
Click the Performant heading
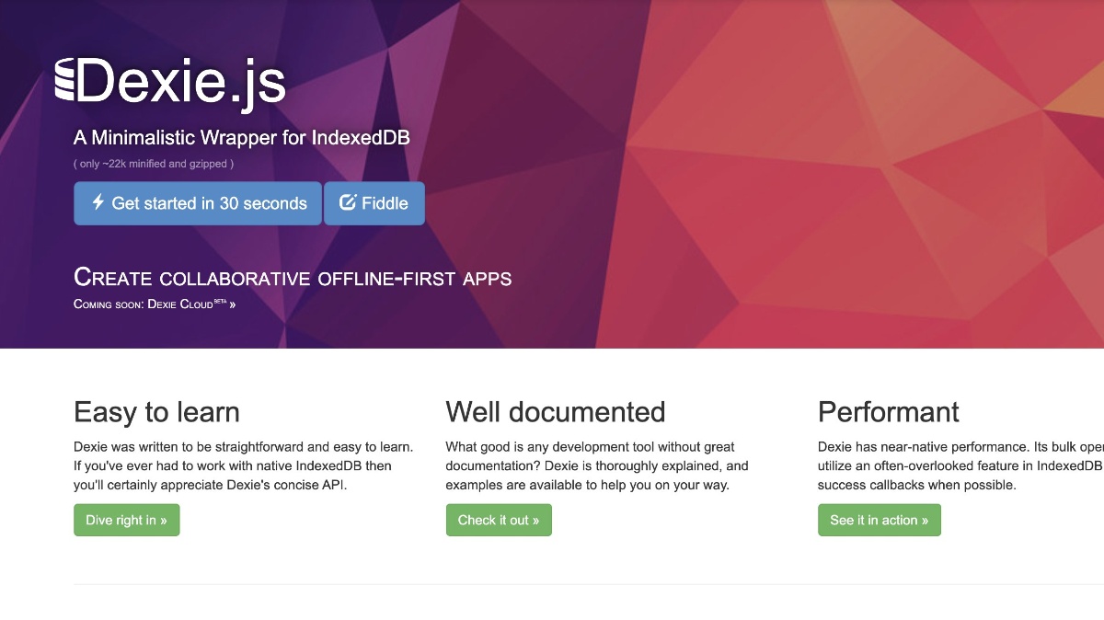[x=889, y=411]
